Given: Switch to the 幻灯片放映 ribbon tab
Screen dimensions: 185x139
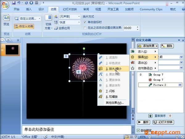Looking at the screenshot, I should click(x=70, y=9).
